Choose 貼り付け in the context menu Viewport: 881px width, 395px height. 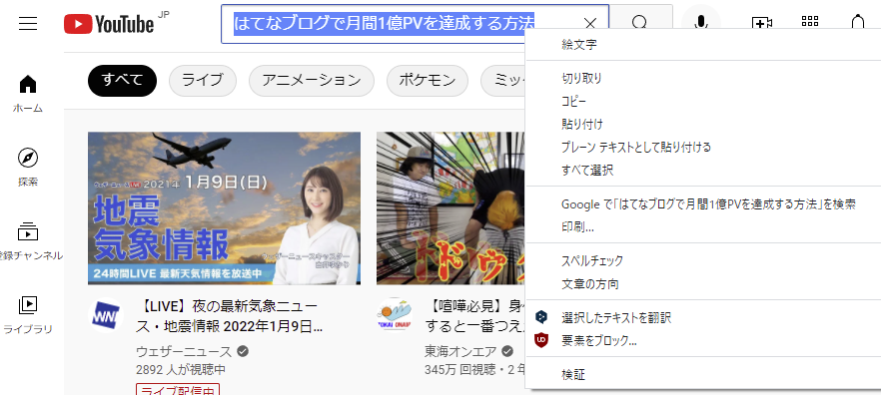703,124
